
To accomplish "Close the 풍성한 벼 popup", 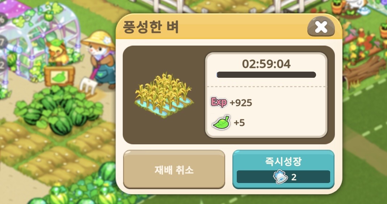I will pyautogui.click(x=321, y=27).
